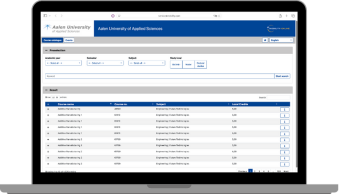Screen dimensions: 339x194
Task: Expand the Additive Manufacturing 26103 row
Action: tap(48, 109)
